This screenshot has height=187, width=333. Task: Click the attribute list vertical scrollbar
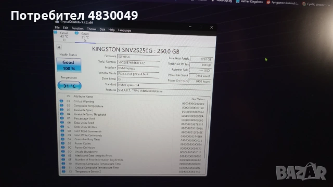coord(207,129)
